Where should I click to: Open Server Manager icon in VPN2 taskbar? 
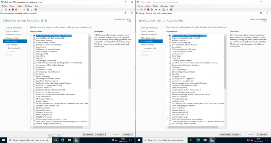point(77,140)
